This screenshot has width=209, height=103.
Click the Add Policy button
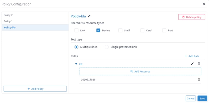(35, 89)
